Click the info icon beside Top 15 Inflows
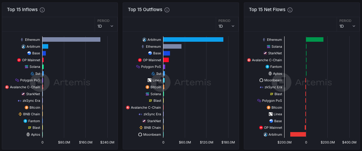Viewport: 362px width, 151px height. pos(42,10)
